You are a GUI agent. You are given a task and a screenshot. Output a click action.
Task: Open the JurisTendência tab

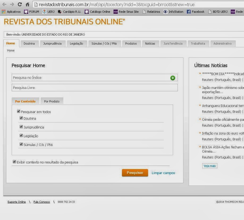point(173,44)
